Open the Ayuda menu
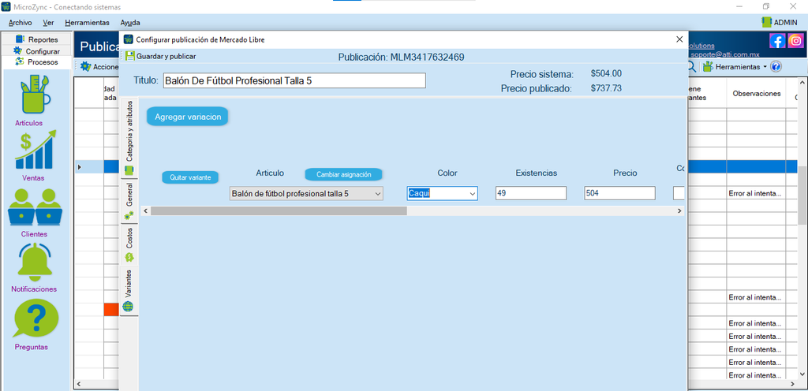808x391 pixels. click(130, 23)
